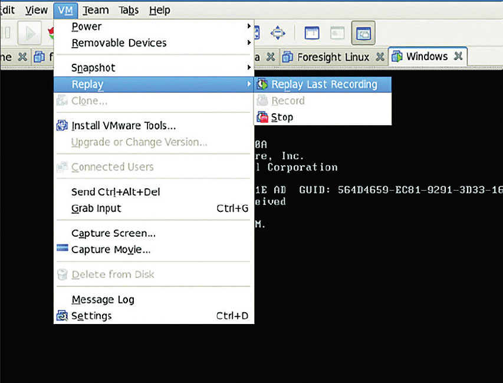Choose Send Ctrl+Alt+Del
This screenshot has width=503, height=383.
(116, 192)
